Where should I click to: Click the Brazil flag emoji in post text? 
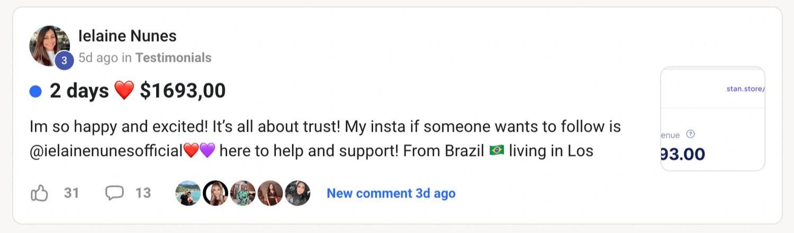click(x=497, y=152)
